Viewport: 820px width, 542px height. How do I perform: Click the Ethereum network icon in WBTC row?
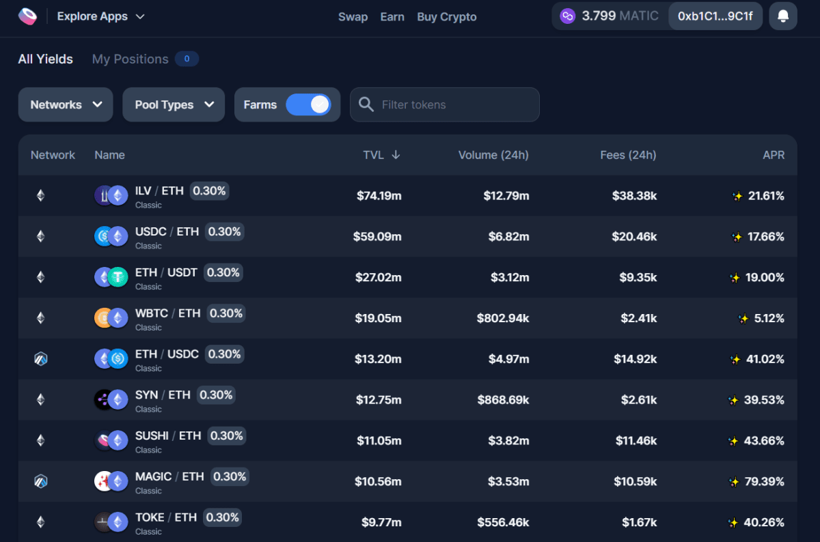(x=40, y=318)
